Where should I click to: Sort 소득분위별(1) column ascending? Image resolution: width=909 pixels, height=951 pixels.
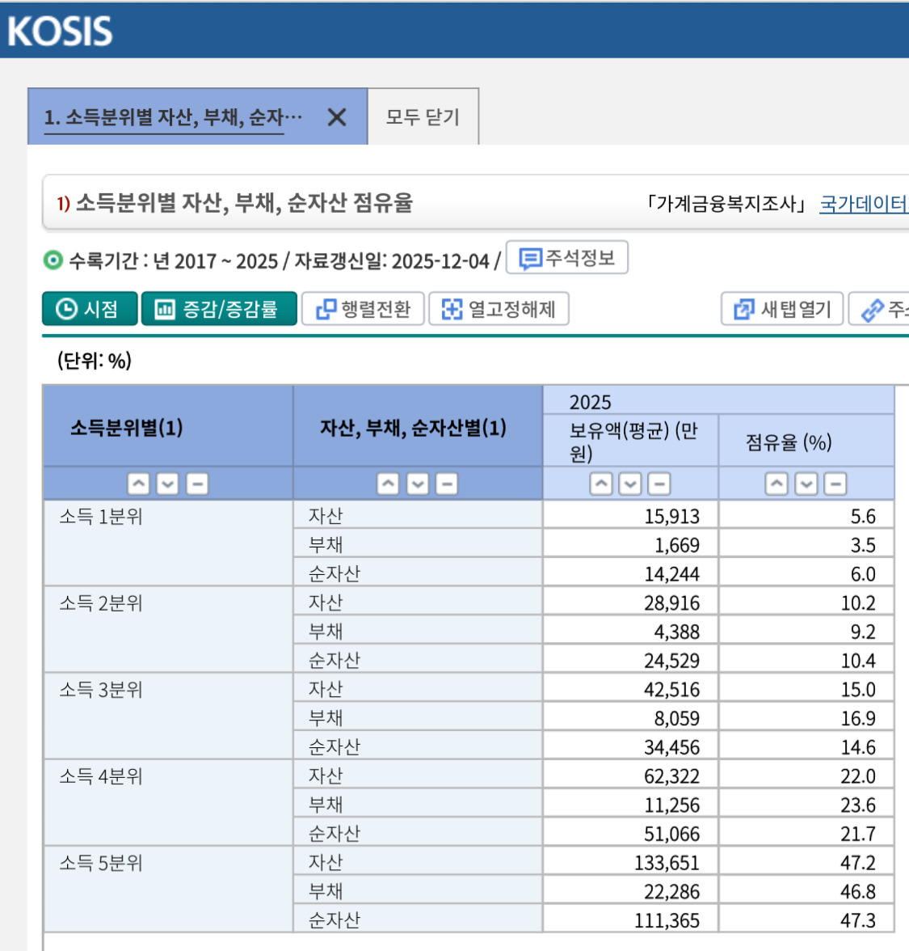139,483
